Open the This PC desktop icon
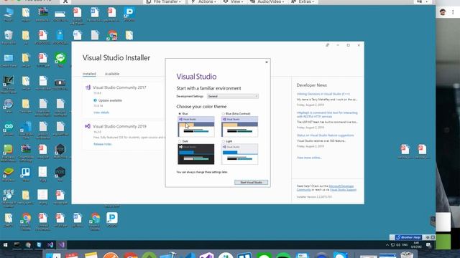Viewport: 460px width, 258px height. (x=9, y=14)
